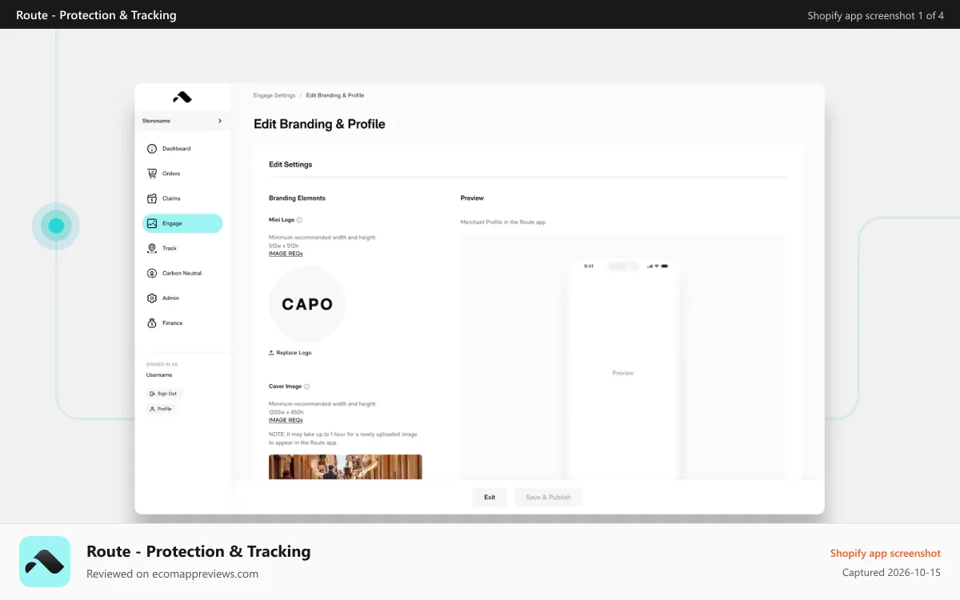Click the Admin gear icon
This screenshot has width=960, height=600.
click(152, 298)
